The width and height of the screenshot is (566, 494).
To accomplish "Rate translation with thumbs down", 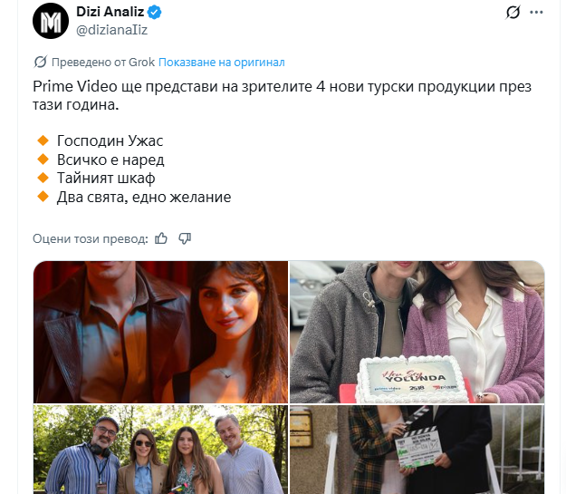I will 185,238.
